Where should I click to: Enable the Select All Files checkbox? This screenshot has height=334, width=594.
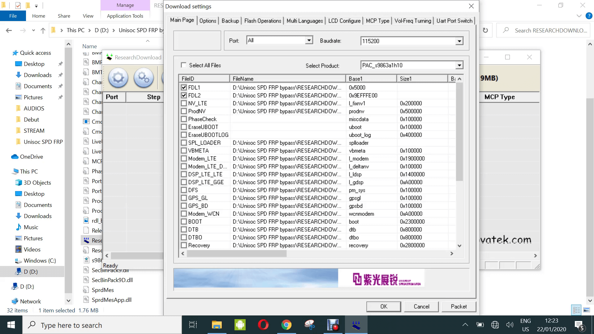184,65
